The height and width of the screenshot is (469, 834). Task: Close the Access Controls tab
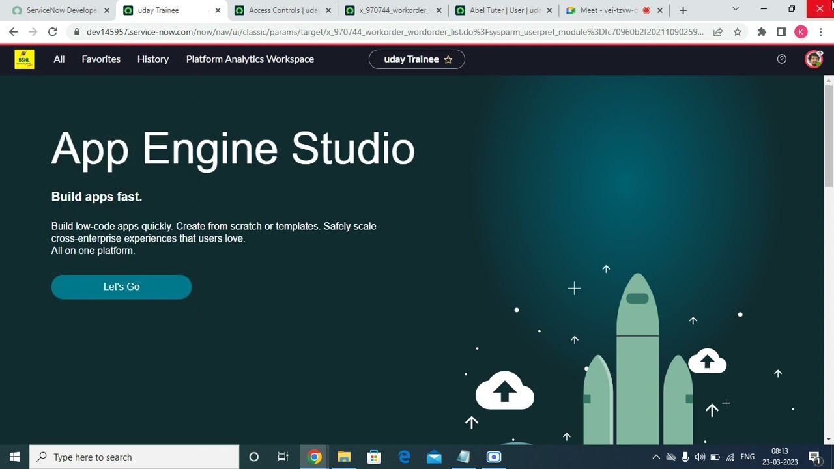coord(328,10)
